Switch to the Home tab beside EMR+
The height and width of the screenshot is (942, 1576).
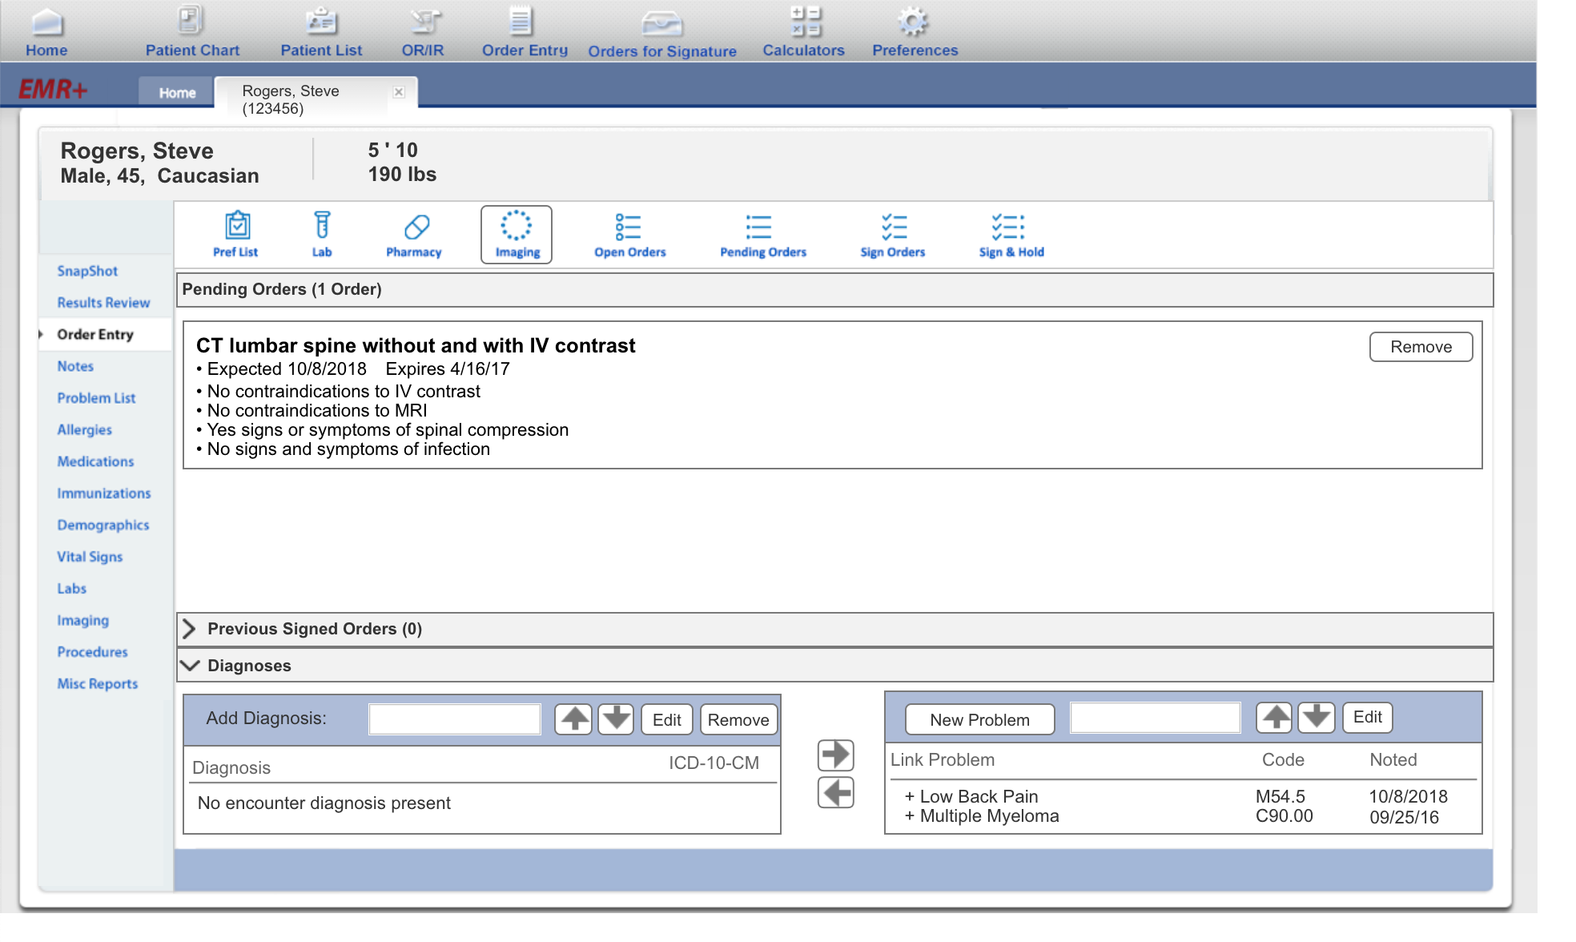[x=177, y=92]
